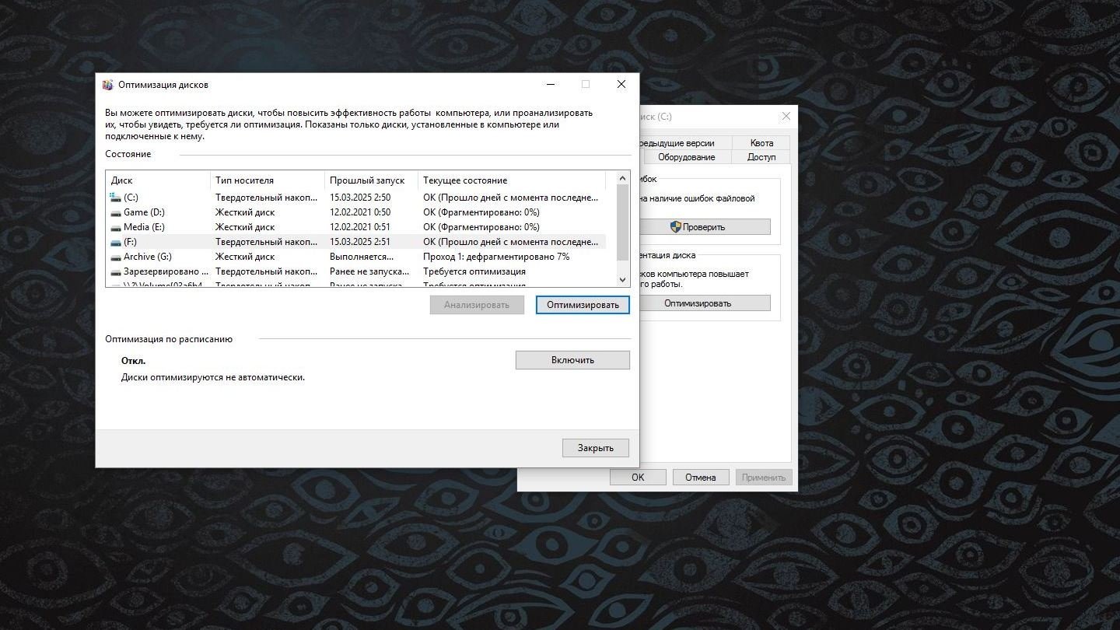1120x630 pixels.
Task: Select the (F:) drive icon in the list
Action: click(x=116, y=242)
